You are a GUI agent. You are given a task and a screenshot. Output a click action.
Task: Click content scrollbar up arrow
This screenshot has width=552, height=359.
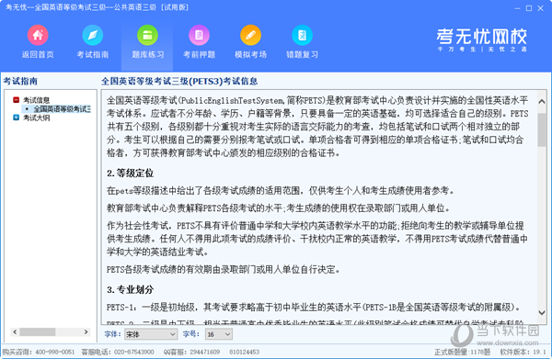point(542,102)
